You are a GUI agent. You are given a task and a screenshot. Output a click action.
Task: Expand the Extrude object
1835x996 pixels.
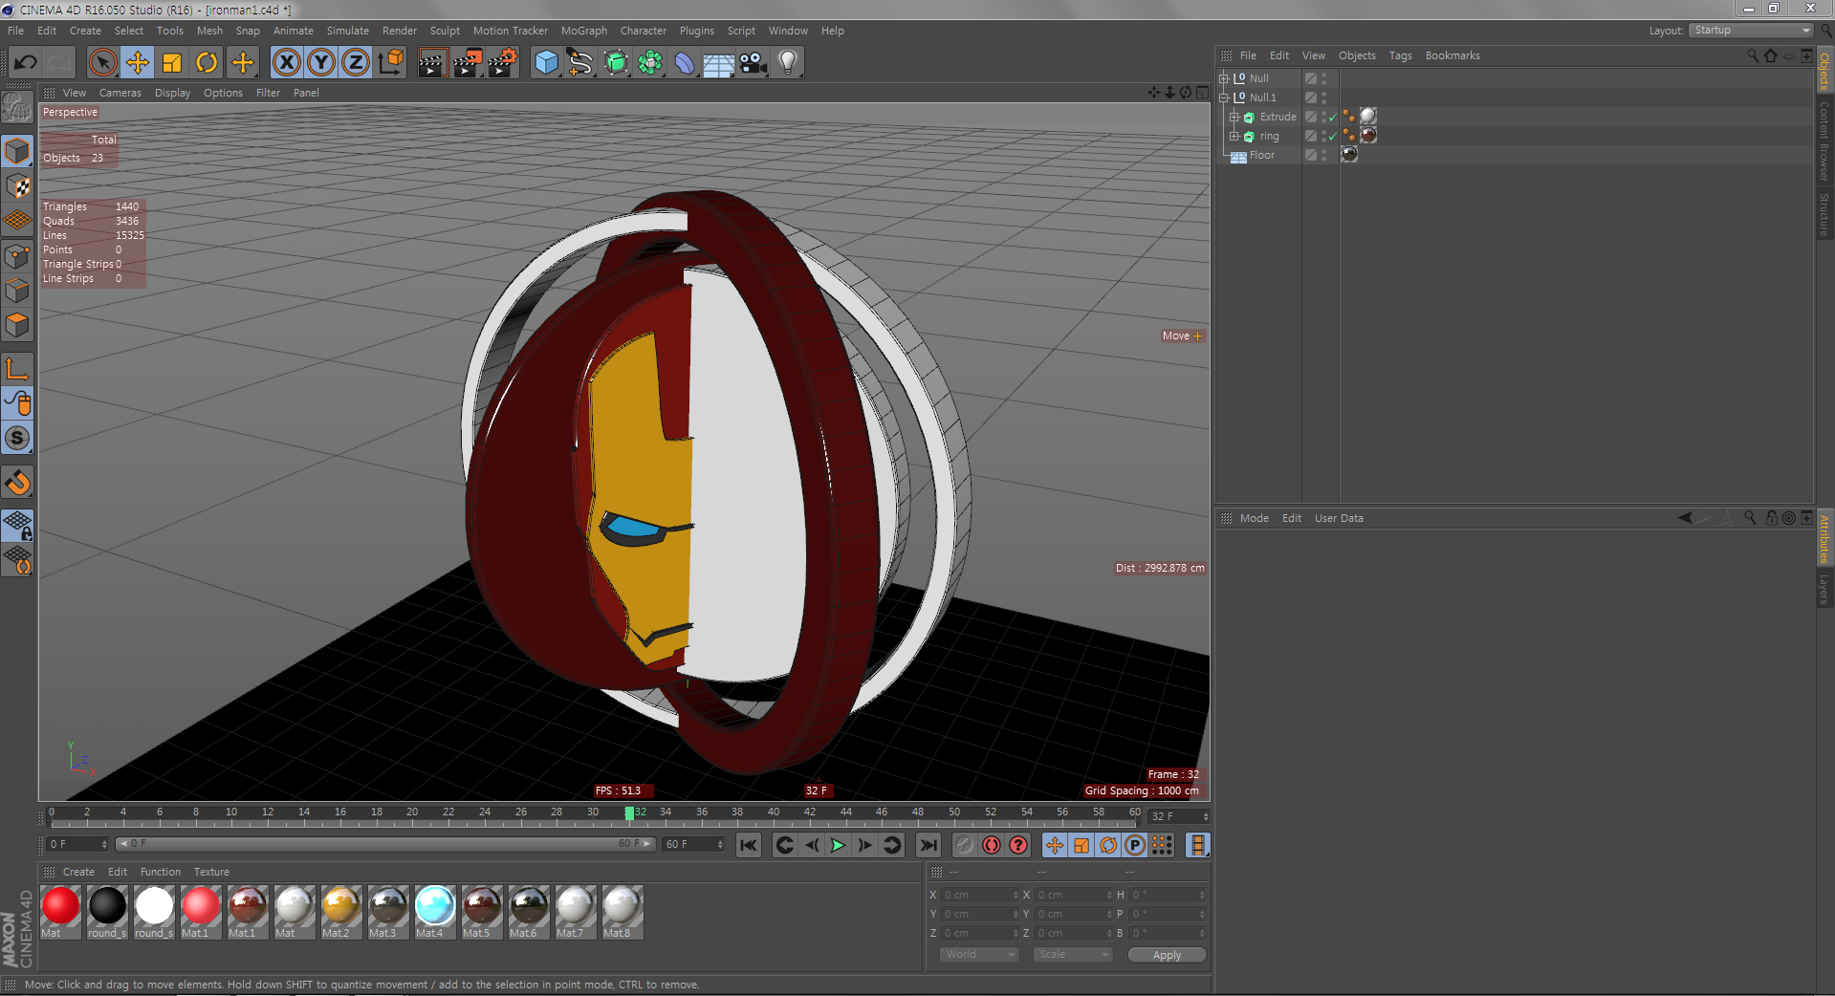coord(1234,117)
